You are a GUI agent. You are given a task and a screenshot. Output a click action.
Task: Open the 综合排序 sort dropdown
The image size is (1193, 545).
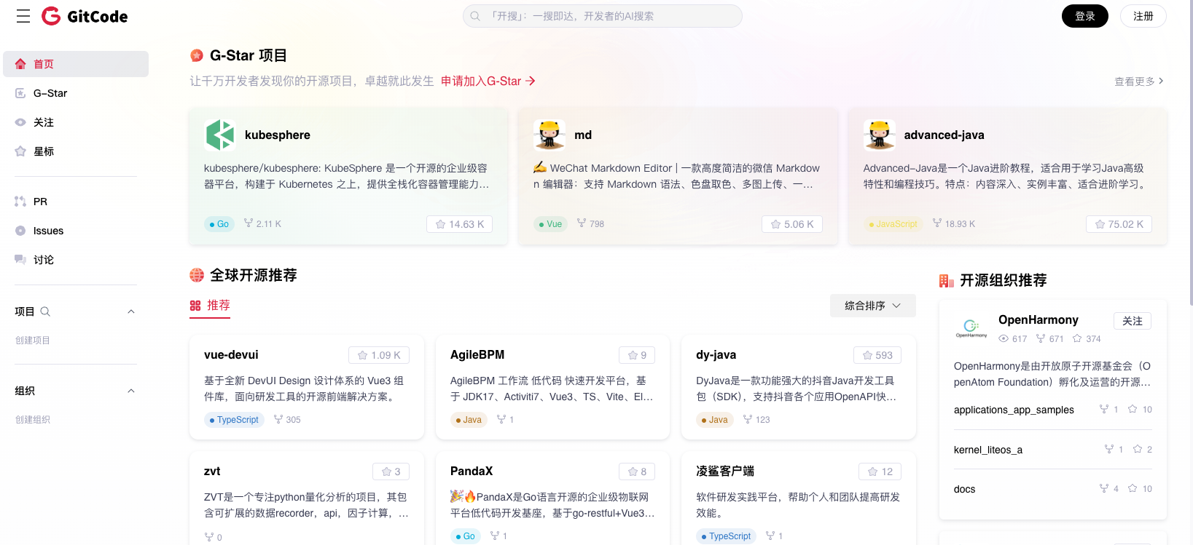[872, 306]
